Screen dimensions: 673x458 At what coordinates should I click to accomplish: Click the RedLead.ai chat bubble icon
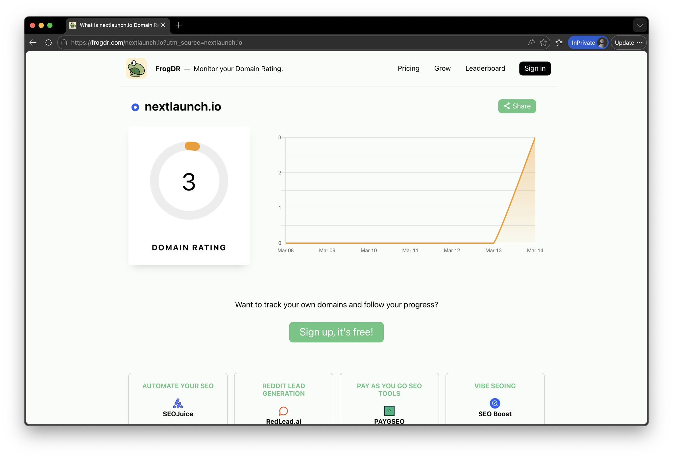[x=283, y=411]
